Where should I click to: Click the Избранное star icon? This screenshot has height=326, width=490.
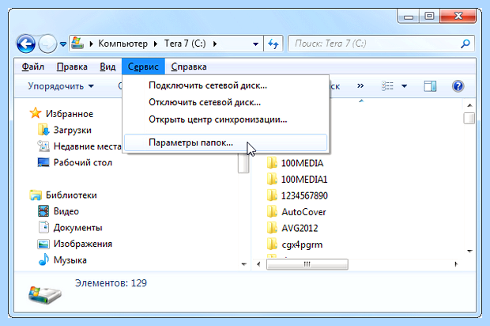[36, 113]
